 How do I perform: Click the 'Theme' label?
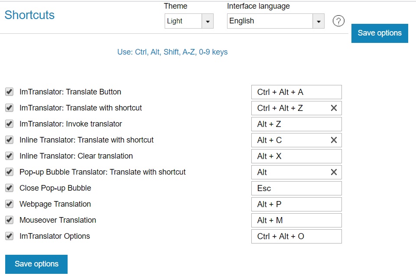pos(175,6)
